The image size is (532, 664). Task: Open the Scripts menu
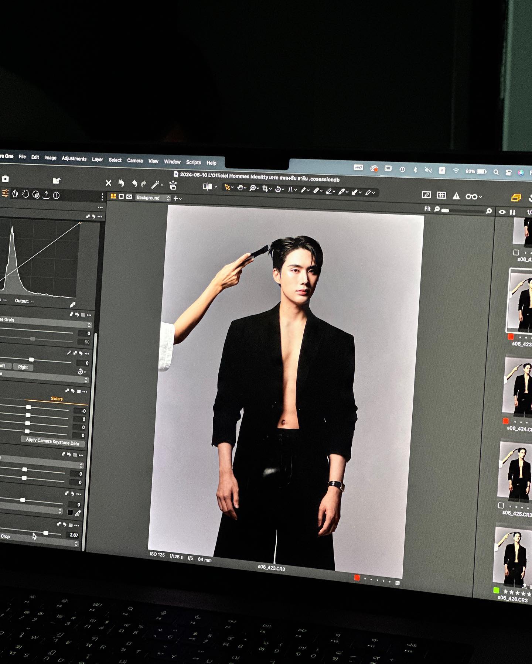(x=193, y=162)
